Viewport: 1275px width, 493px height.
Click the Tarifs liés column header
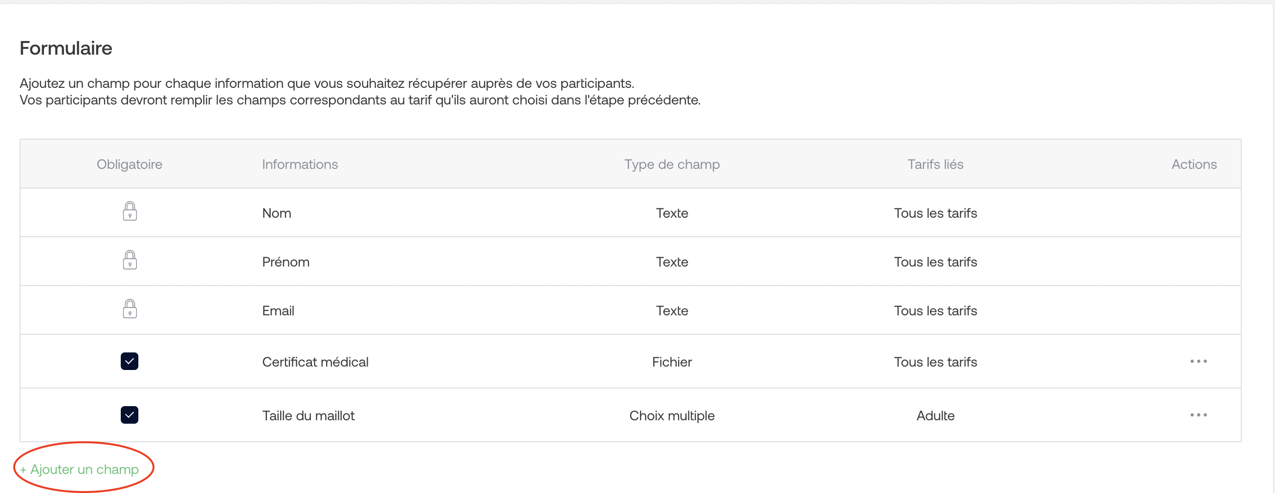(x=935, y=164)
